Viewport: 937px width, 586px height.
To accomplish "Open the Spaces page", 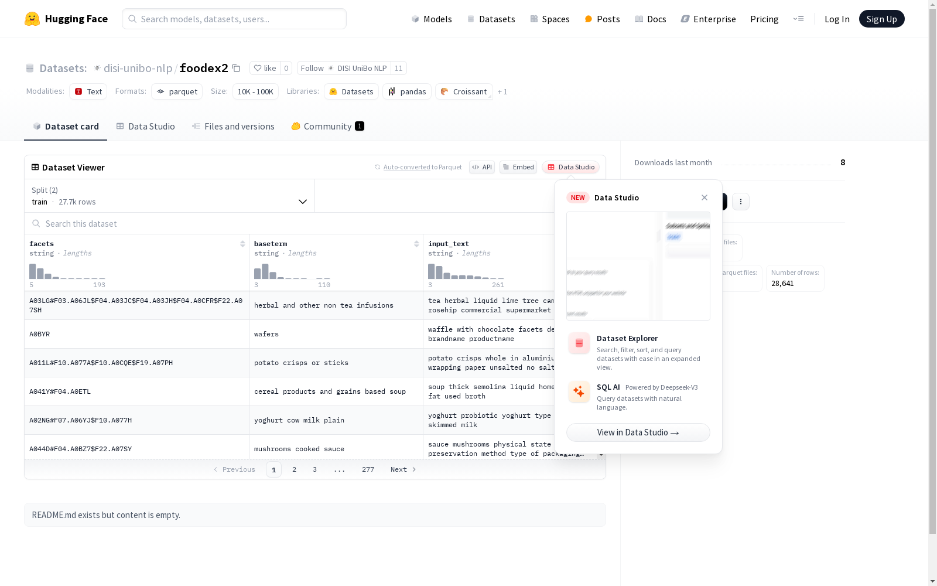I will pos(550,19).
